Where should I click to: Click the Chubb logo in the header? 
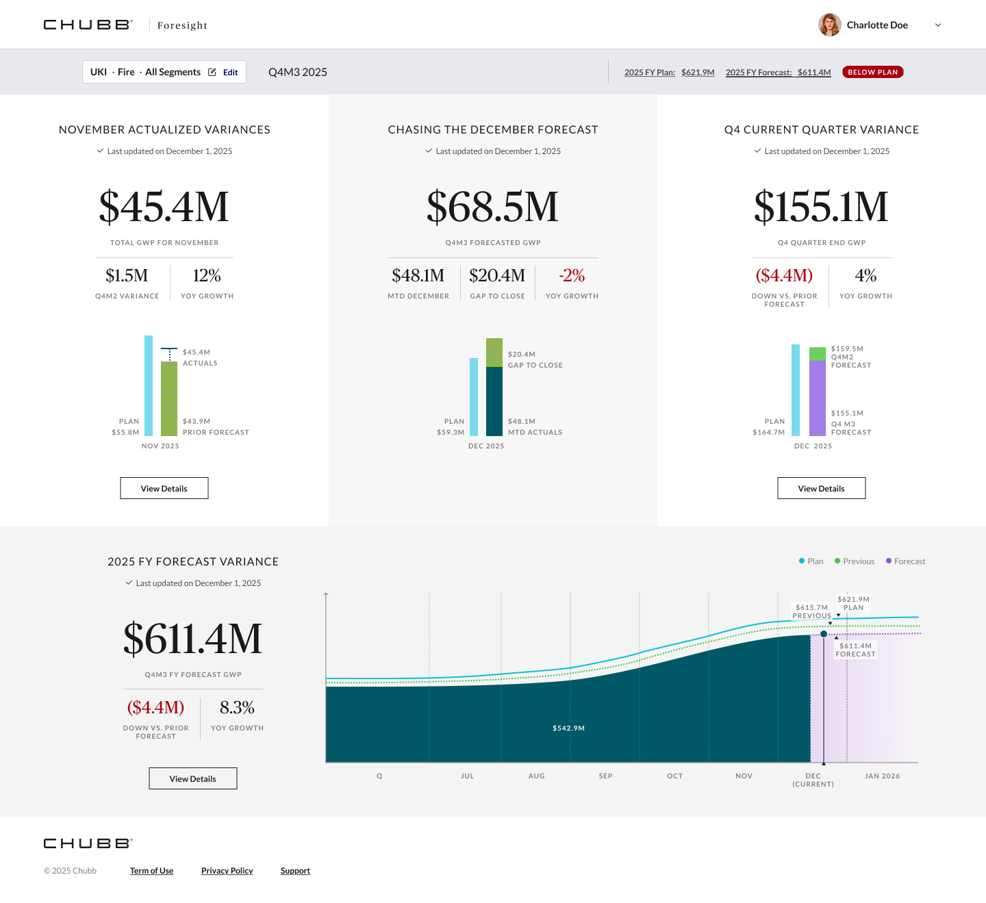coord(88,25)
